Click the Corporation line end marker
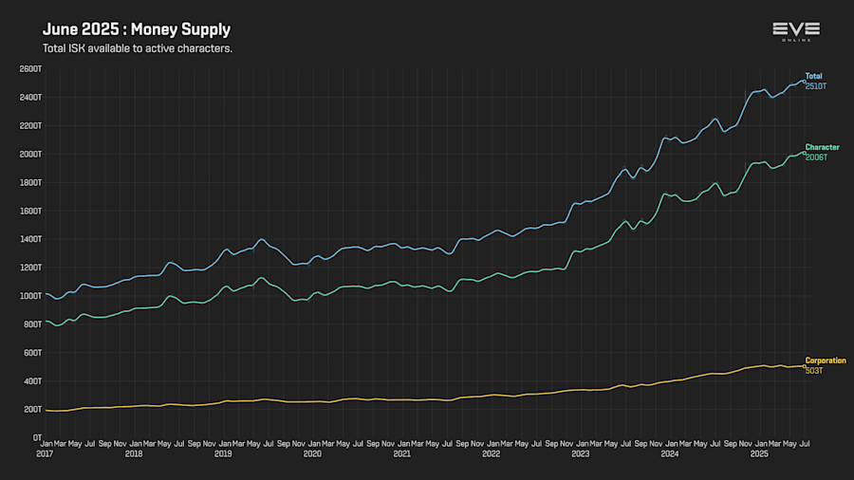Screen dimensions: 854x480 (805, 366)
